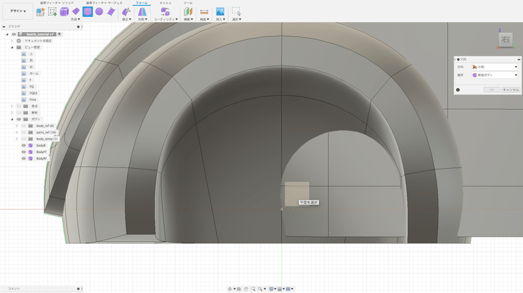Activate radio button next to beetle_tutorial v7
Screen dimensions: 523x293
point(59,34)
